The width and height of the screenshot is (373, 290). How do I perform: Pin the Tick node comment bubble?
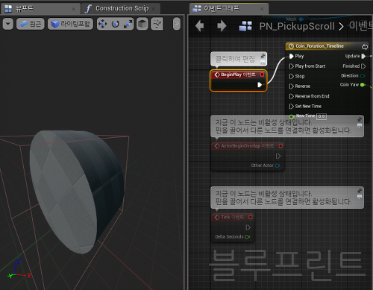pyautogui.click(x=360, y=191)
